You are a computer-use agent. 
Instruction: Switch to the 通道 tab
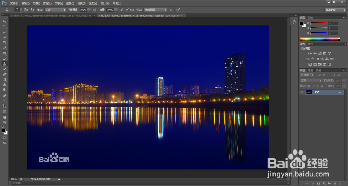(310, 70)
